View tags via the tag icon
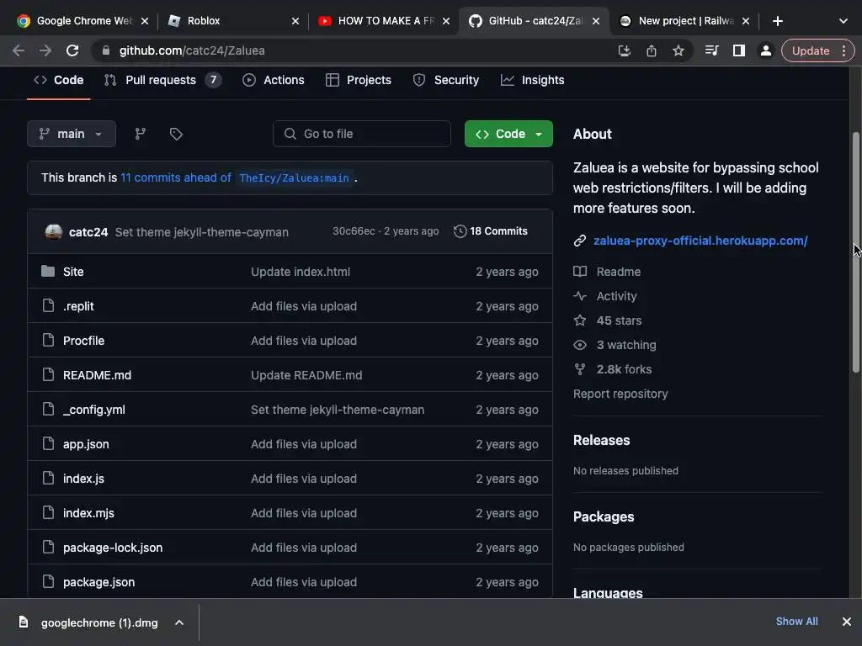 tap(176, 134)
